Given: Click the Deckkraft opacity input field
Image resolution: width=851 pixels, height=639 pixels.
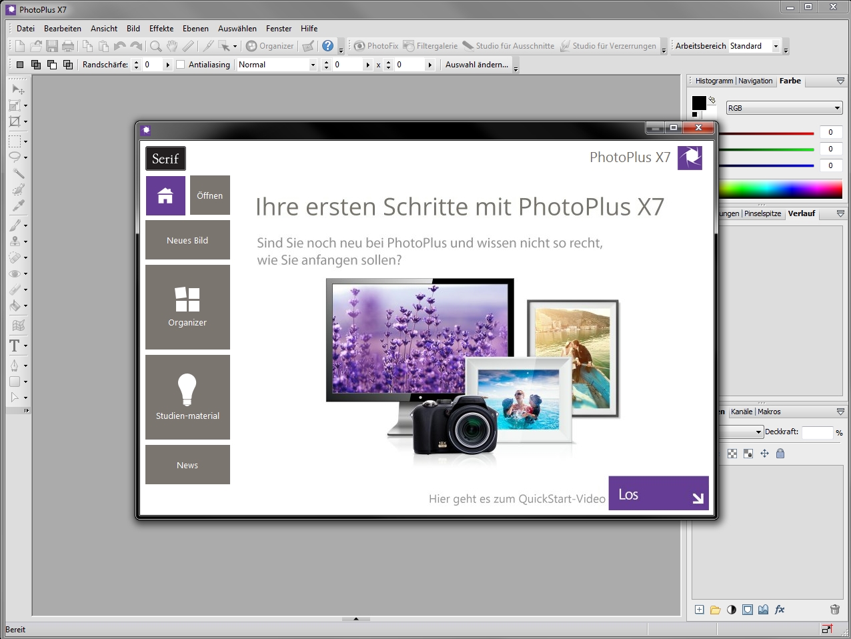Looking at the screenshot, I should coord(817,432).
